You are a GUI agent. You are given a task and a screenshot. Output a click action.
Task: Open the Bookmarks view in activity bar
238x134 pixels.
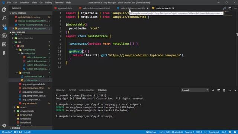(4, 53)
